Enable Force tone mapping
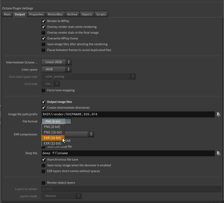 (x=44, y=90)
